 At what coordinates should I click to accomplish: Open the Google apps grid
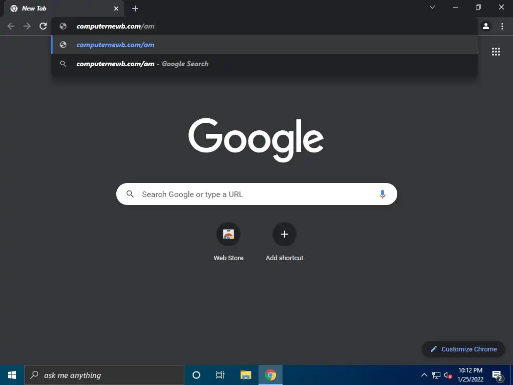click(496, 52)
